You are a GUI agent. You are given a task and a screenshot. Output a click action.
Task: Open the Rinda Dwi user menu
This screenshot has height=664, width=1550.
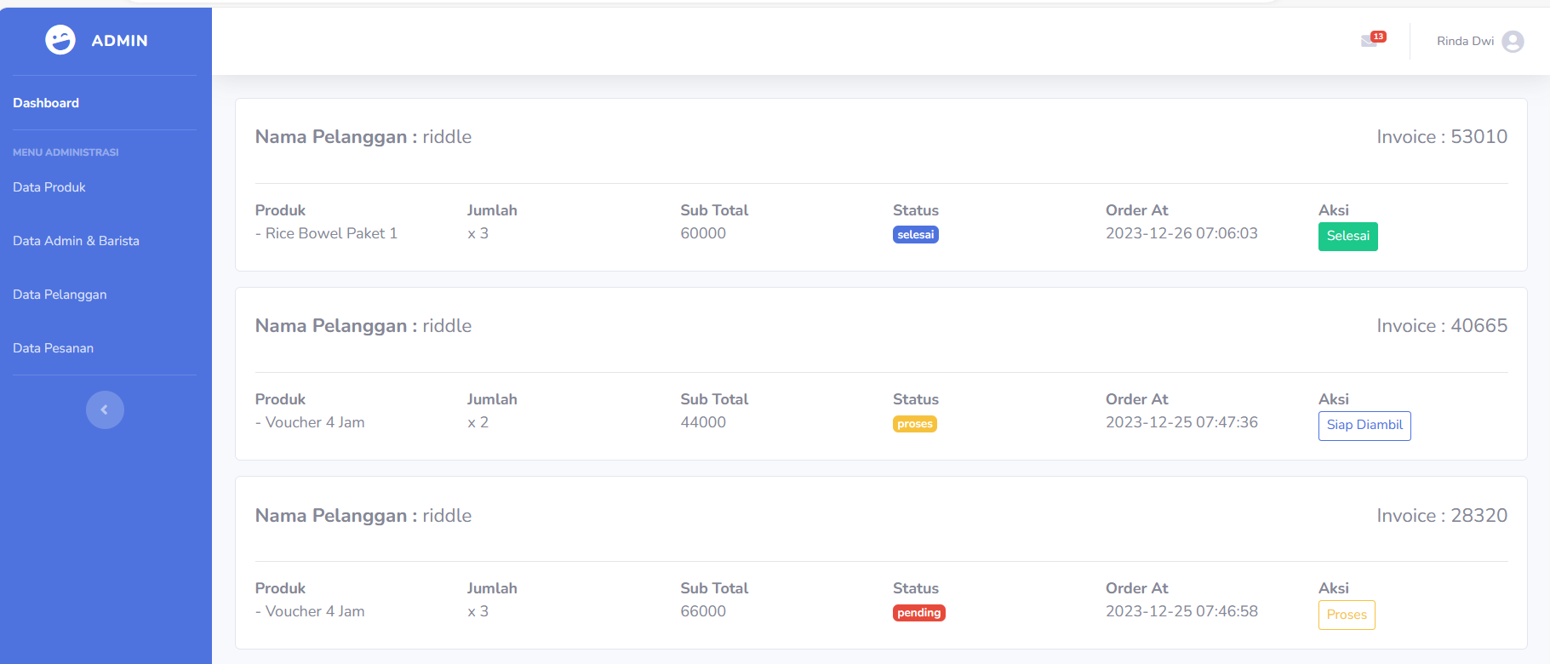click(1465, 41)
